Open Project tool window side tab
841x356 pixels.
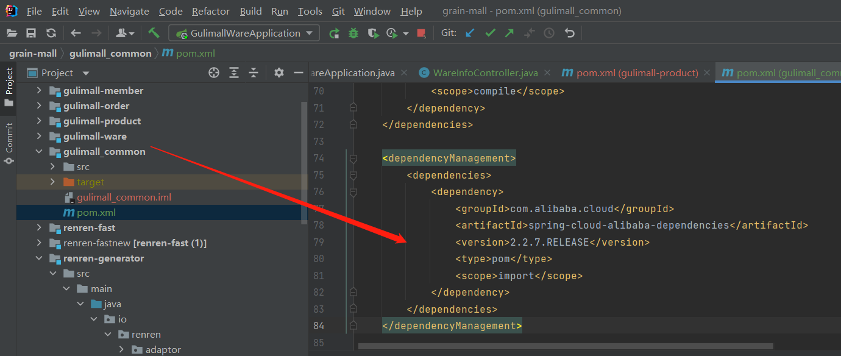[x=9, y=87]
